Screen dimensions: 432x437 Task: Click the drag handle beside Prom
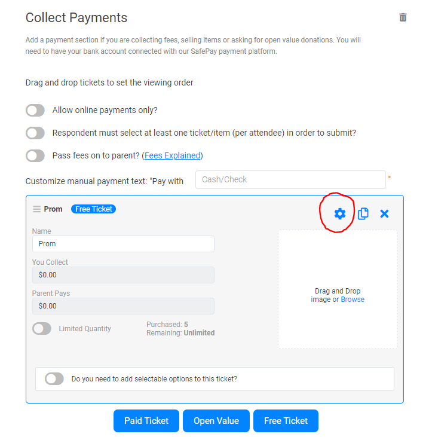click(36, 209)
